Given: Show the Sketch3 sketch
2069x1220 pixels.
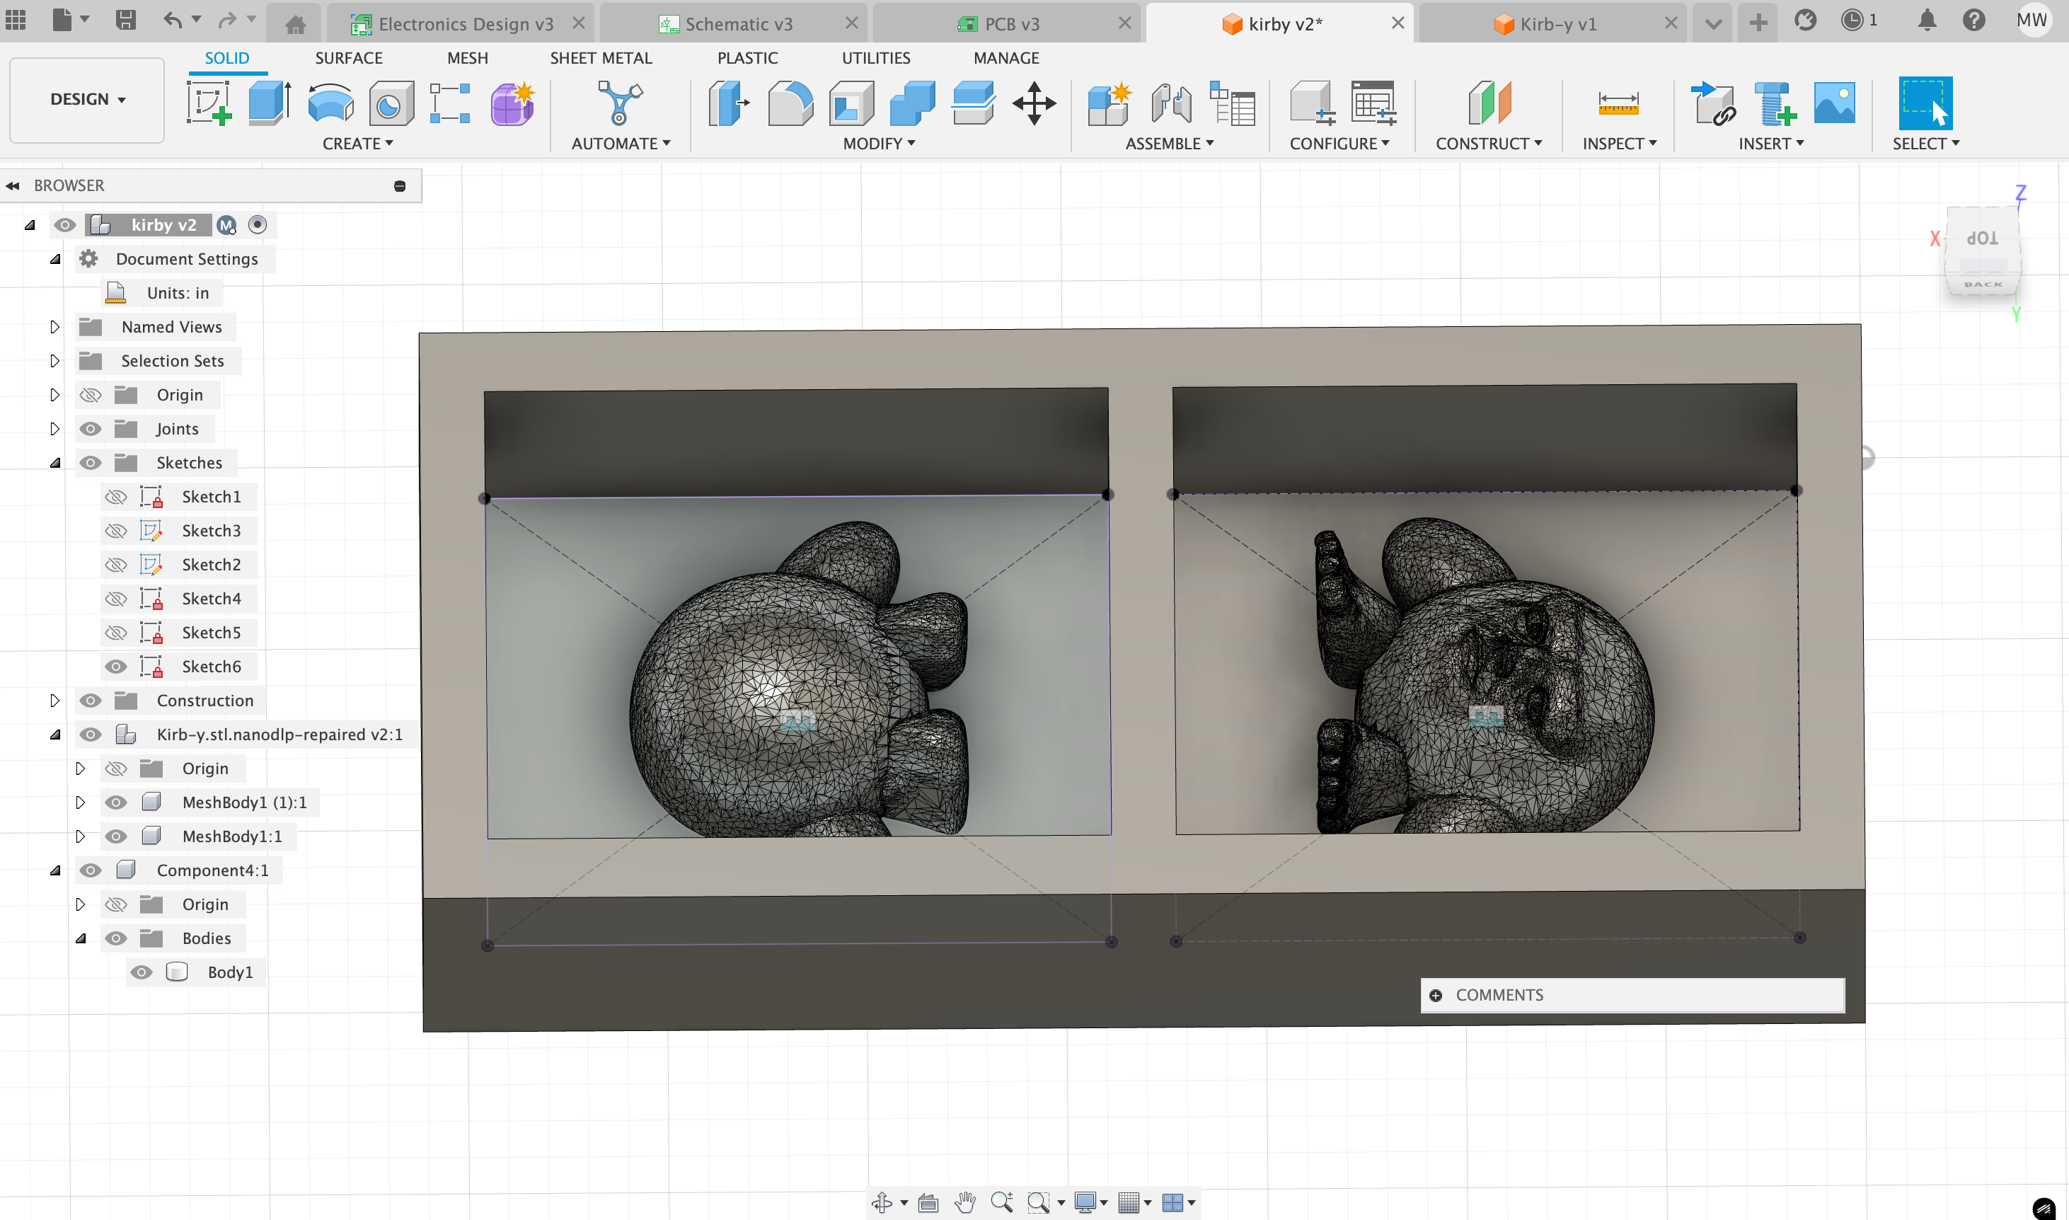Looking at the screenshot, I should point(116,531).
